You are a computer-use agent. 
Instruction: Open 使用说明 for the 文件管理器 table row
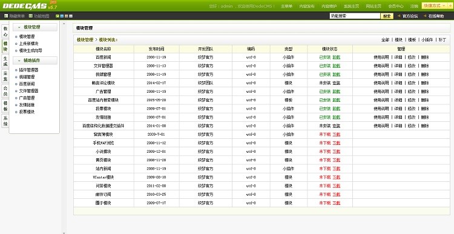pos(381,66)
